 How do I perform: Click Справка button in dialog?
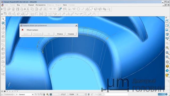71,34
